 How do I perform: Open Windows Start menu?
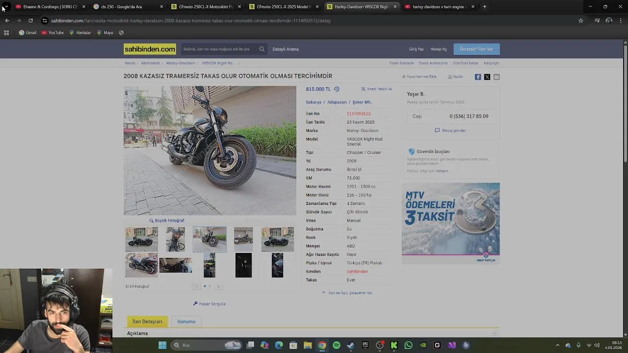coord(162,345)
